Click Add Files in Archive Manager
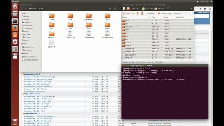 147,9
